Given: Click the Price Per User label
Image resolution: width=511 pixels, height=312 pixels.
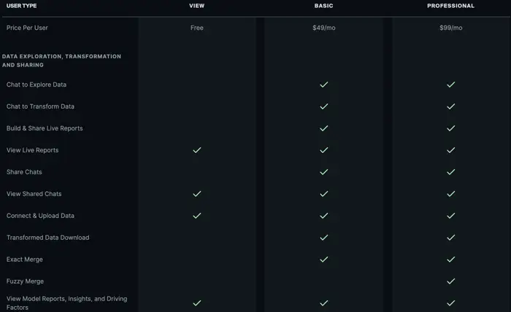Looking at the screenshot, I should point(27,28).
